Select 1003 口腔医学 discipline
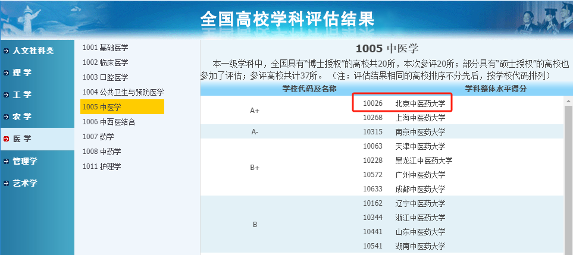 (x=105, y=77)
